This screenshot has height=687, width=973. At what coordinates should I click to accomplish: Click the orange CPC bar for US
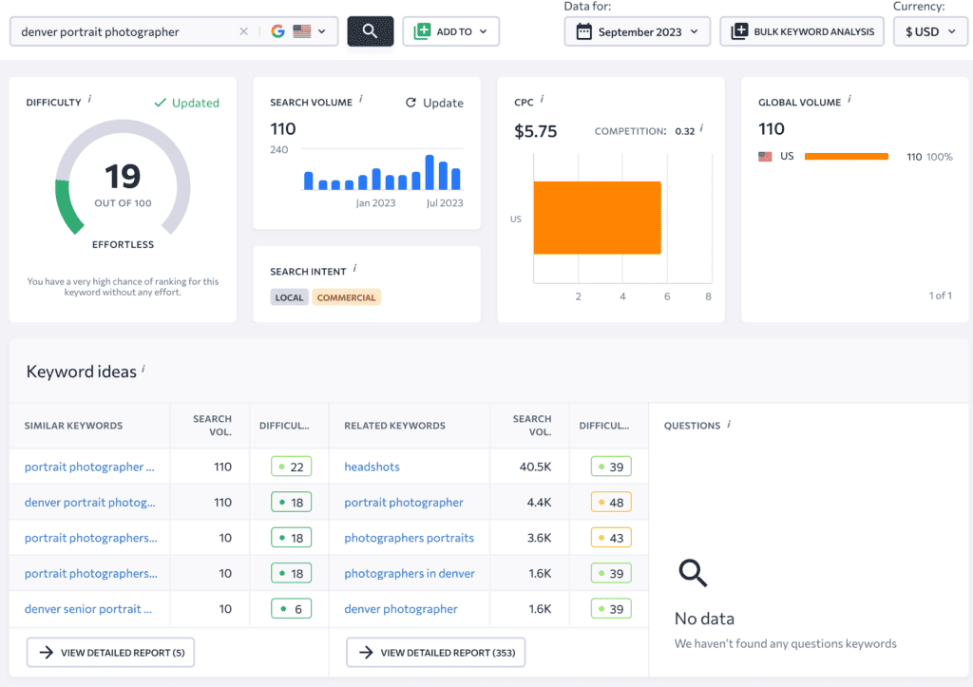[597, 218]
